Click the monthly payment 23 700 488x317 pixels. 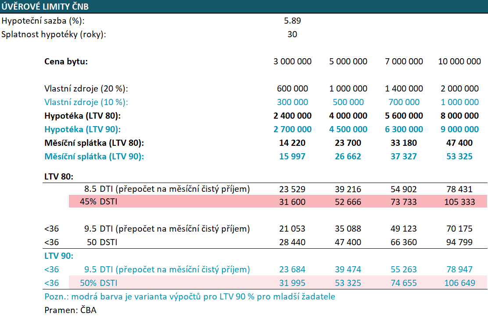(348, 143)
